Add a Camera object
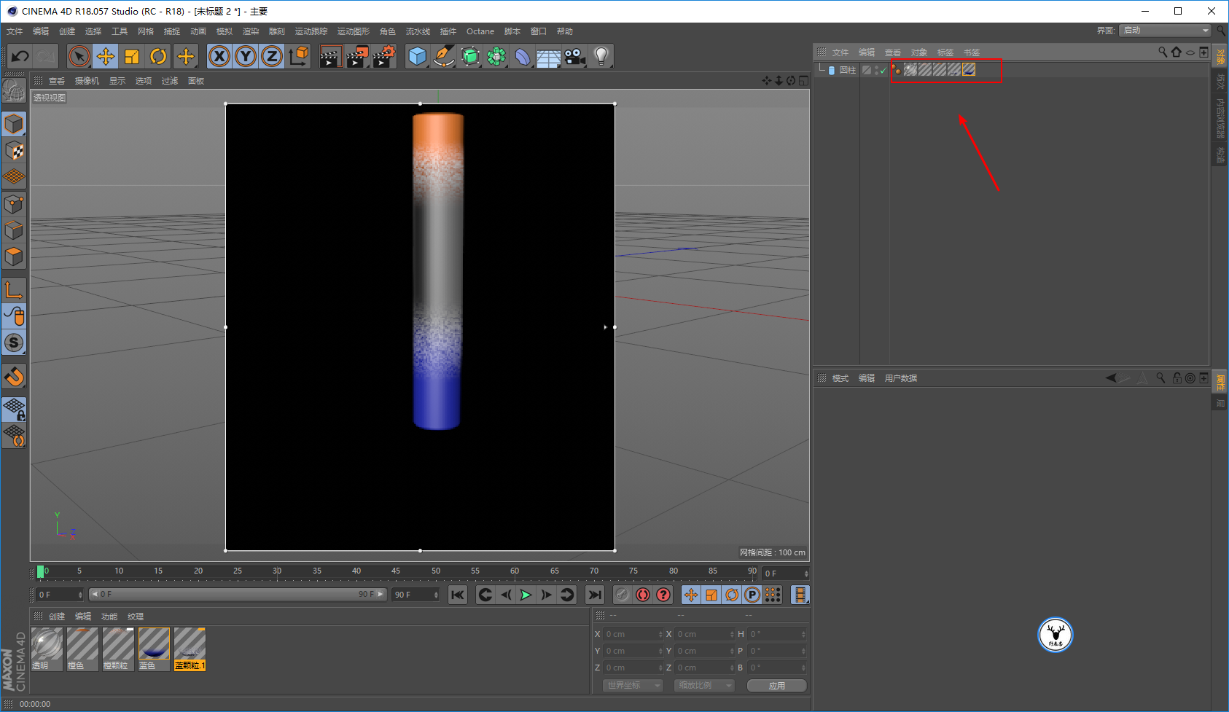Image resolution: width=1229 pixels, height=712 pixels. pos(575,56)
